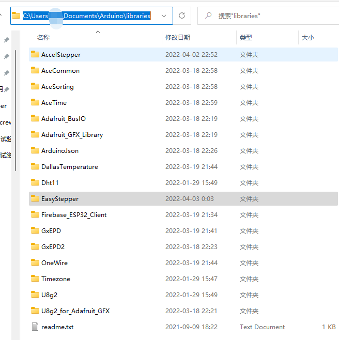This screenshot has width=339, height=340.
Task: Click the ArduinoJson folder icon
Action: point(35,150)
